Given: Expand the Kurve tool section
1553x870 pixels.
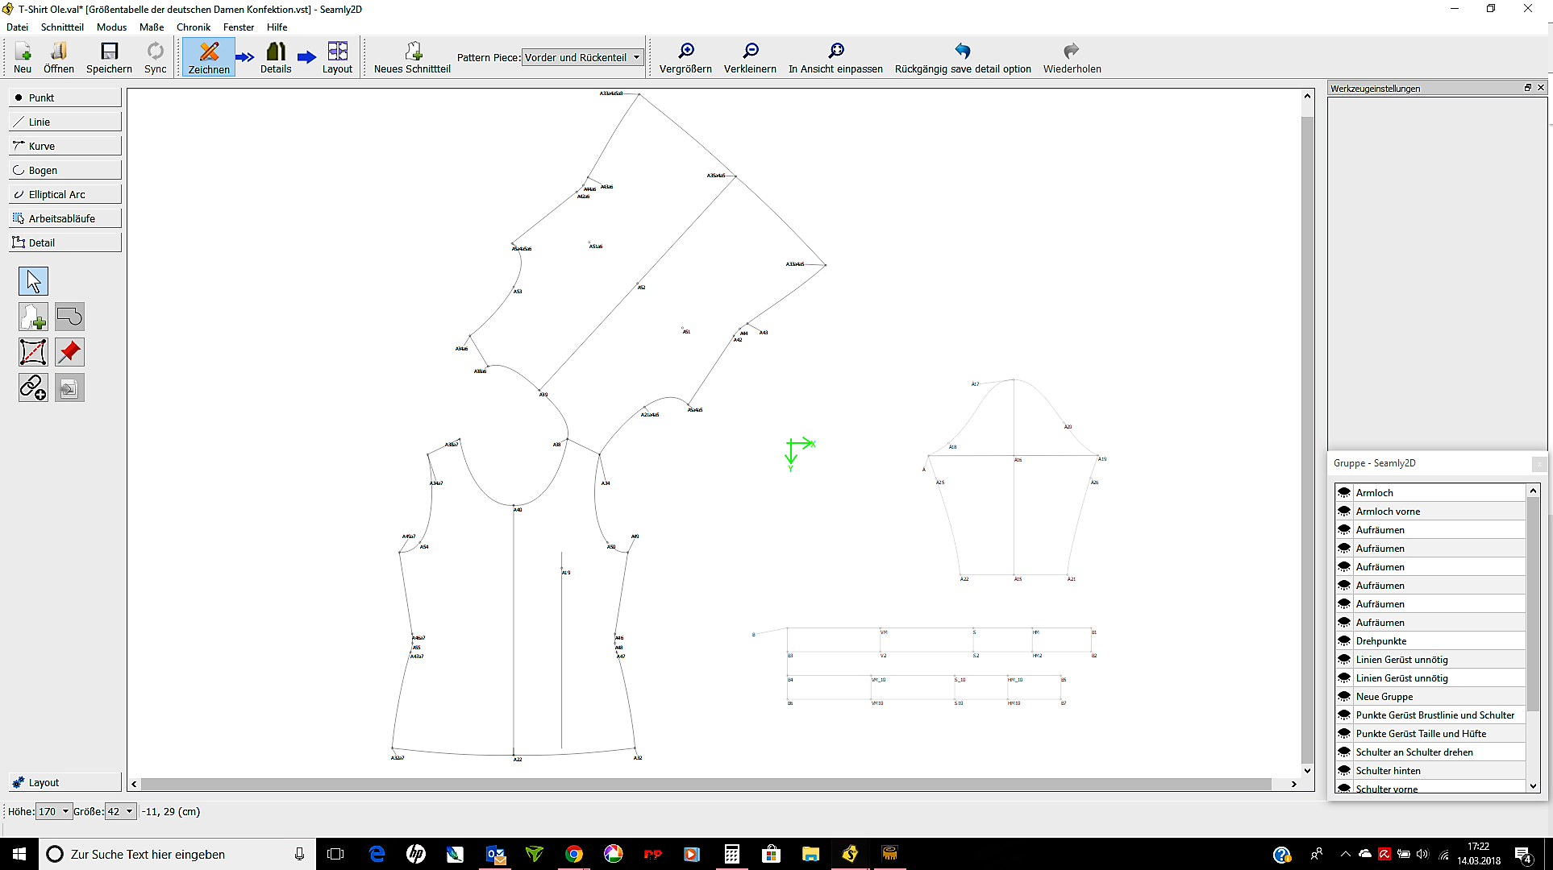Looking at the screenshot, I should 65,146.
